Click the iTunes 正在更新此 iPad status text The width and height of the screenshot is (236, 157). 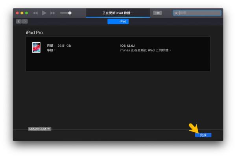tap(146, 50)
